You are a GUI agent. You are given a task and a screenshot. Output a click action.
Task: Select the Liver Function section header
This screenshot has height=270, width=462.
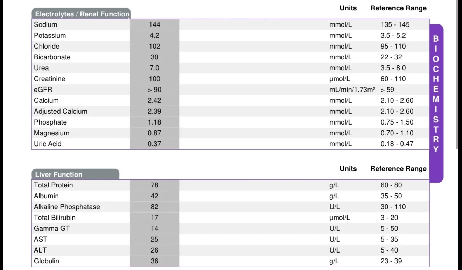tap(75, 174)
